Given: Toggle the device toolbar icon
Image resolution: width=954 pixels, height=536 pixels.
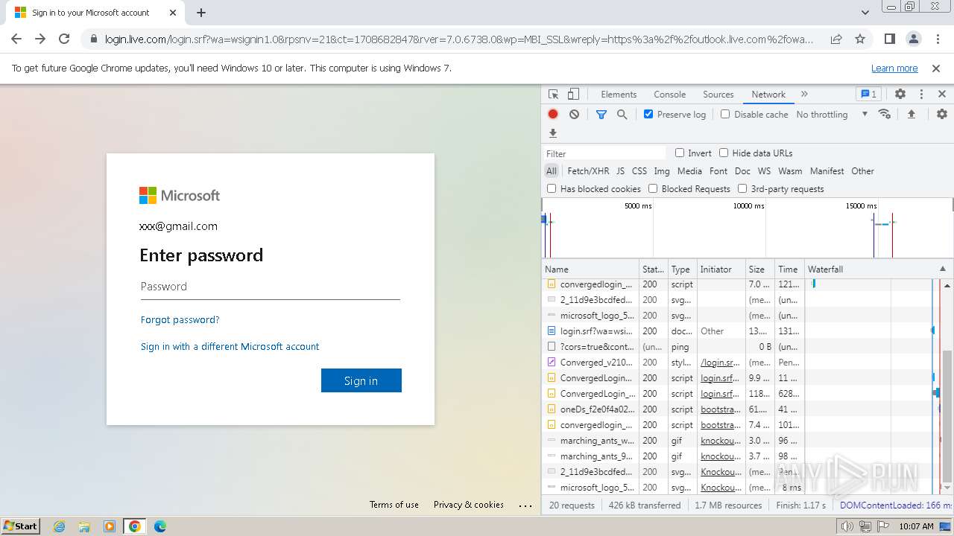Looking at the screenshot, I should pyautogui.click(x=573, y=95).
